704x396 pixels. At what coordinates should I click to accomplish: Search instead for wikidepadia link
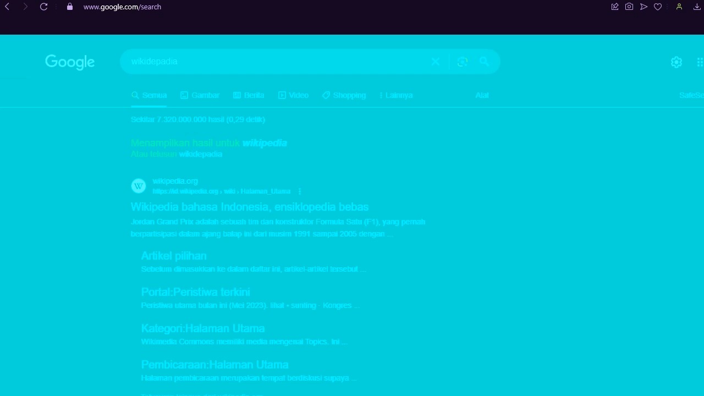201,154
